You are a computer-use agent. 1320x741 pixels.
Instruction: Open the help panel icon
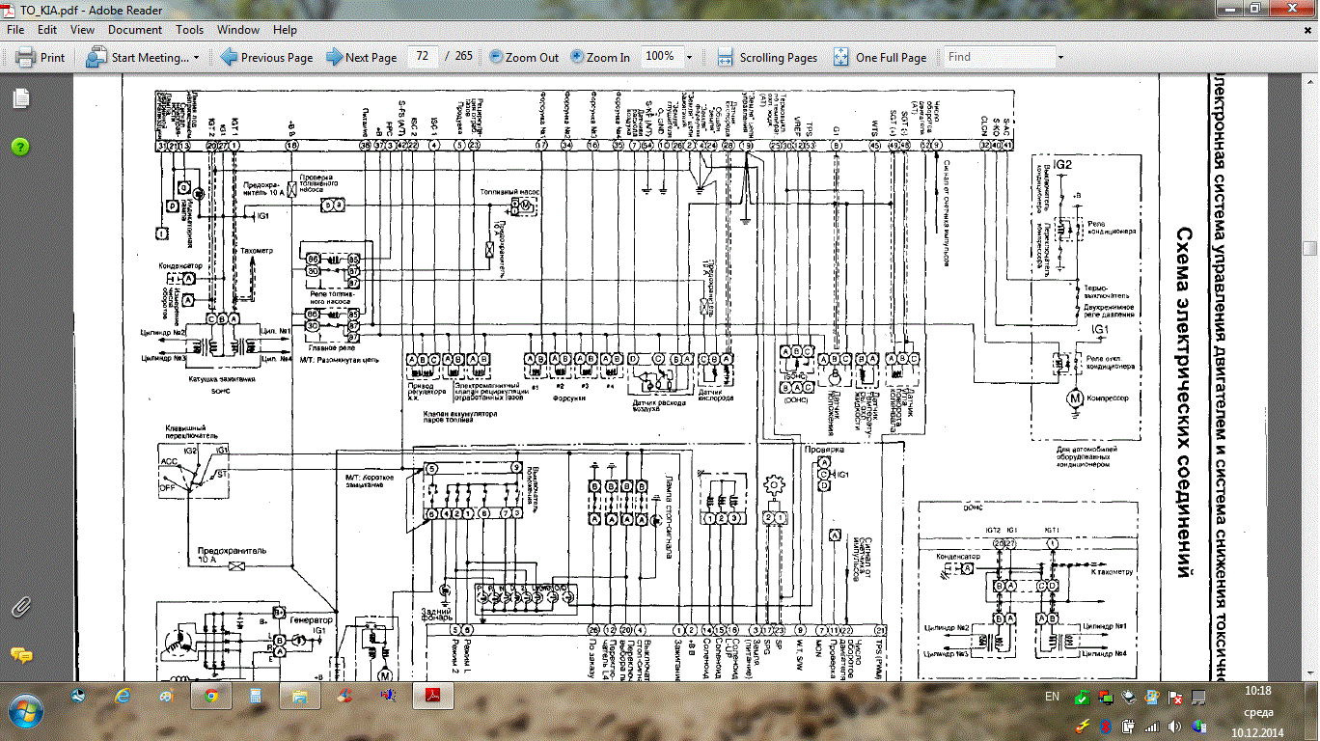click(21, 147)
